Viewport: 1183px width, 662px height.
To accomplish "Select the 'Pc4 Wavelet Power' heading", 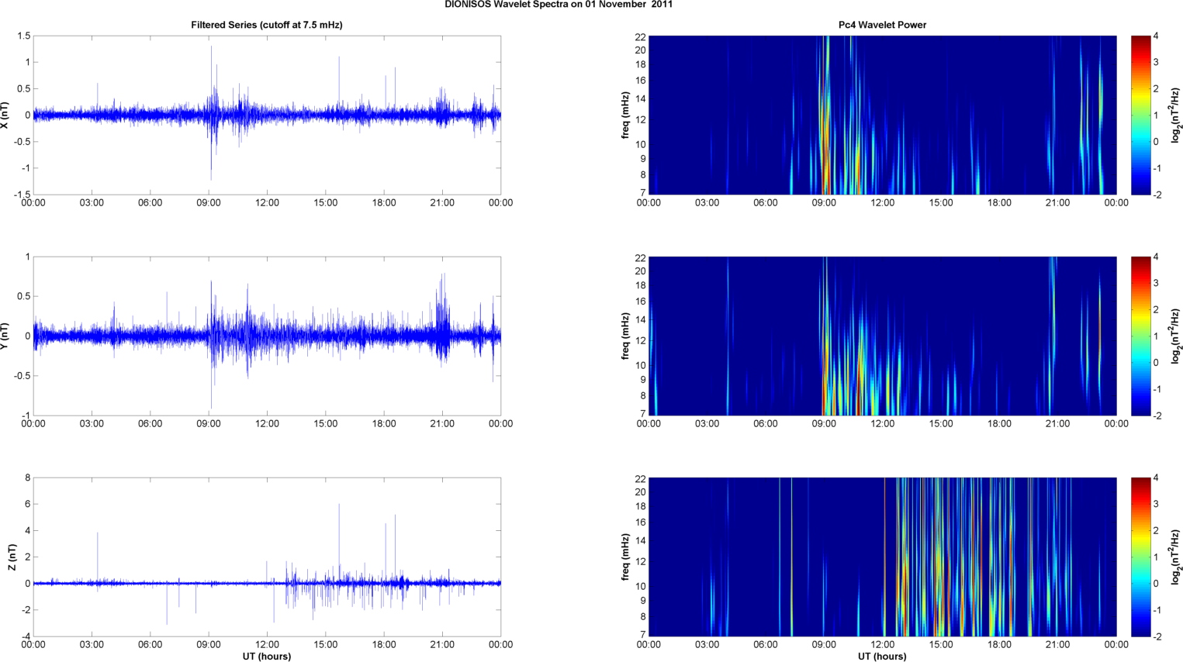I will point(882,25).
